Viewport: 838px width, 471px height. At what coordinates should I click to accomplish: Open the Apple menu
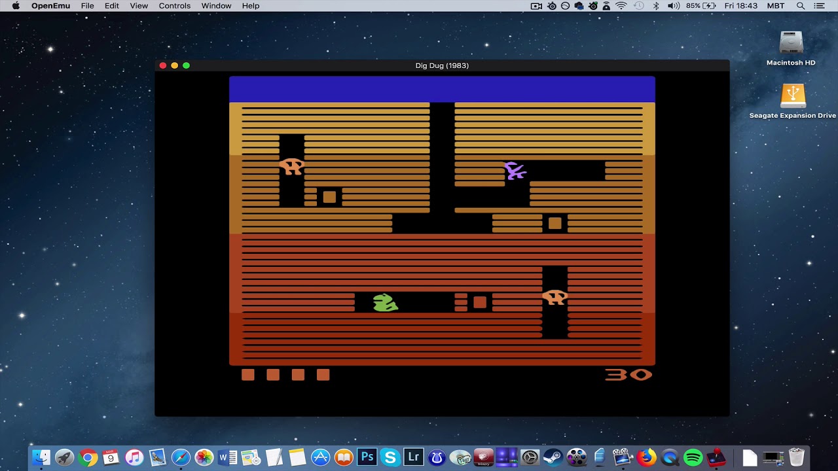click(x=16, y=6)
